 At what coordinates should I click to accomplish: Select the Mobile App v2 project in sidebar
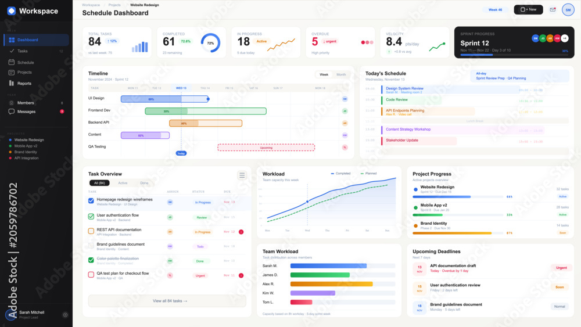pos(26,146)
